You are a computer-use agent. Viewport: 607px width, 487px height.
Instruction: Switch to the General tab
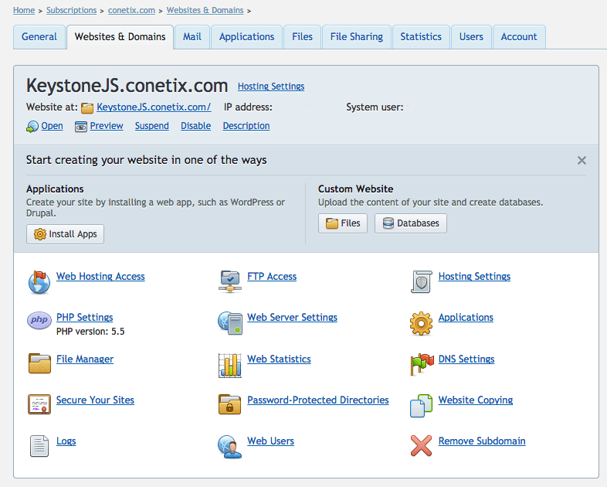tap(39, 37)
